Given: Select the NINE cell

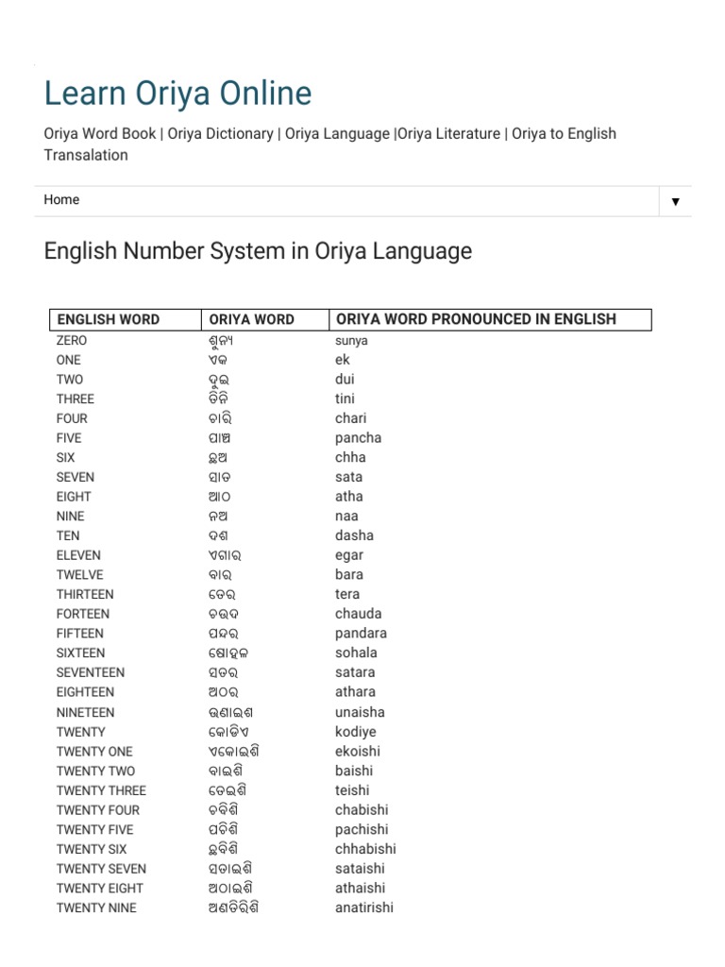Looking at the screenshot, I should click(x=70, y=517).
